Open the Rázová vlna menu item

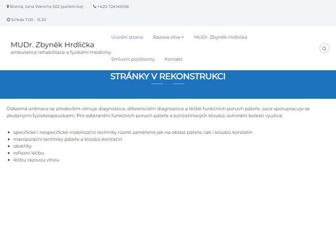pyautogui.click(x=166, y=37)
